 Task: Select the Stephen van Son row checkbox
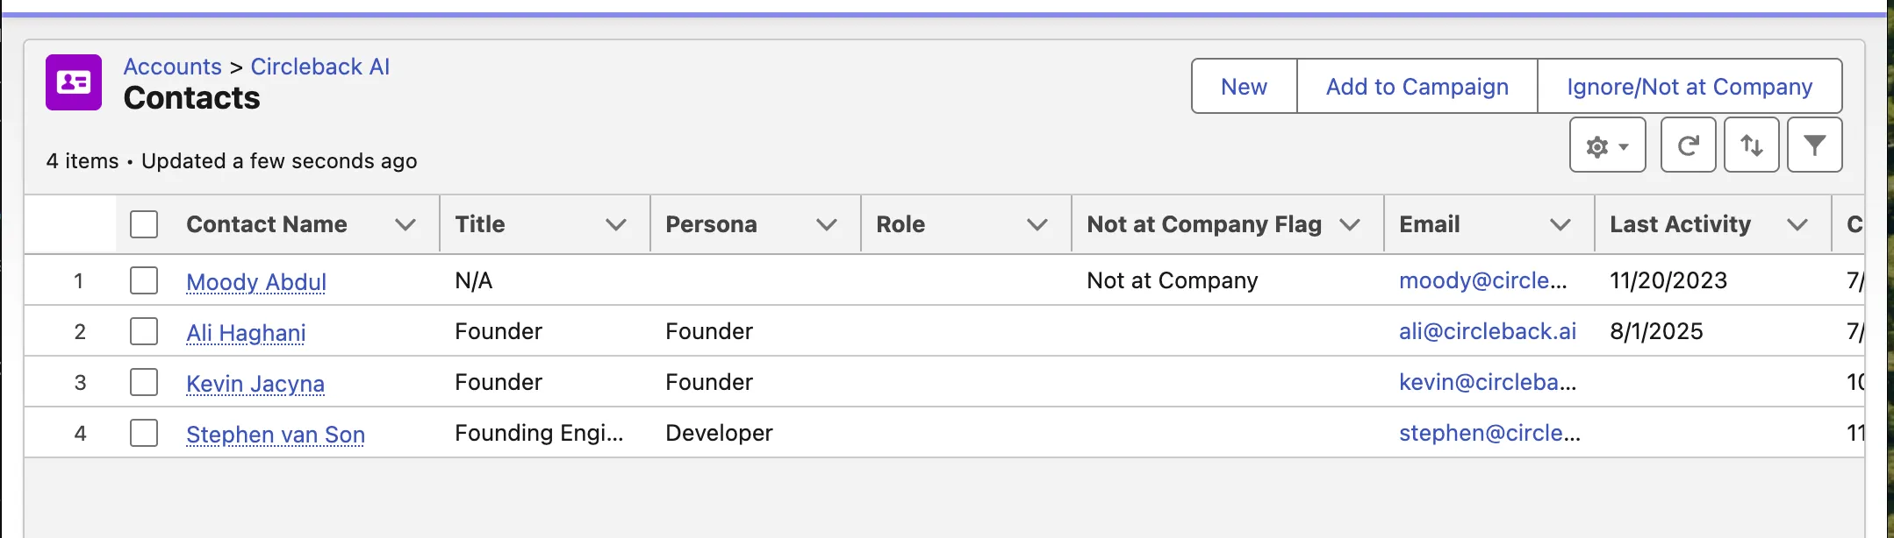pos(144,433)
